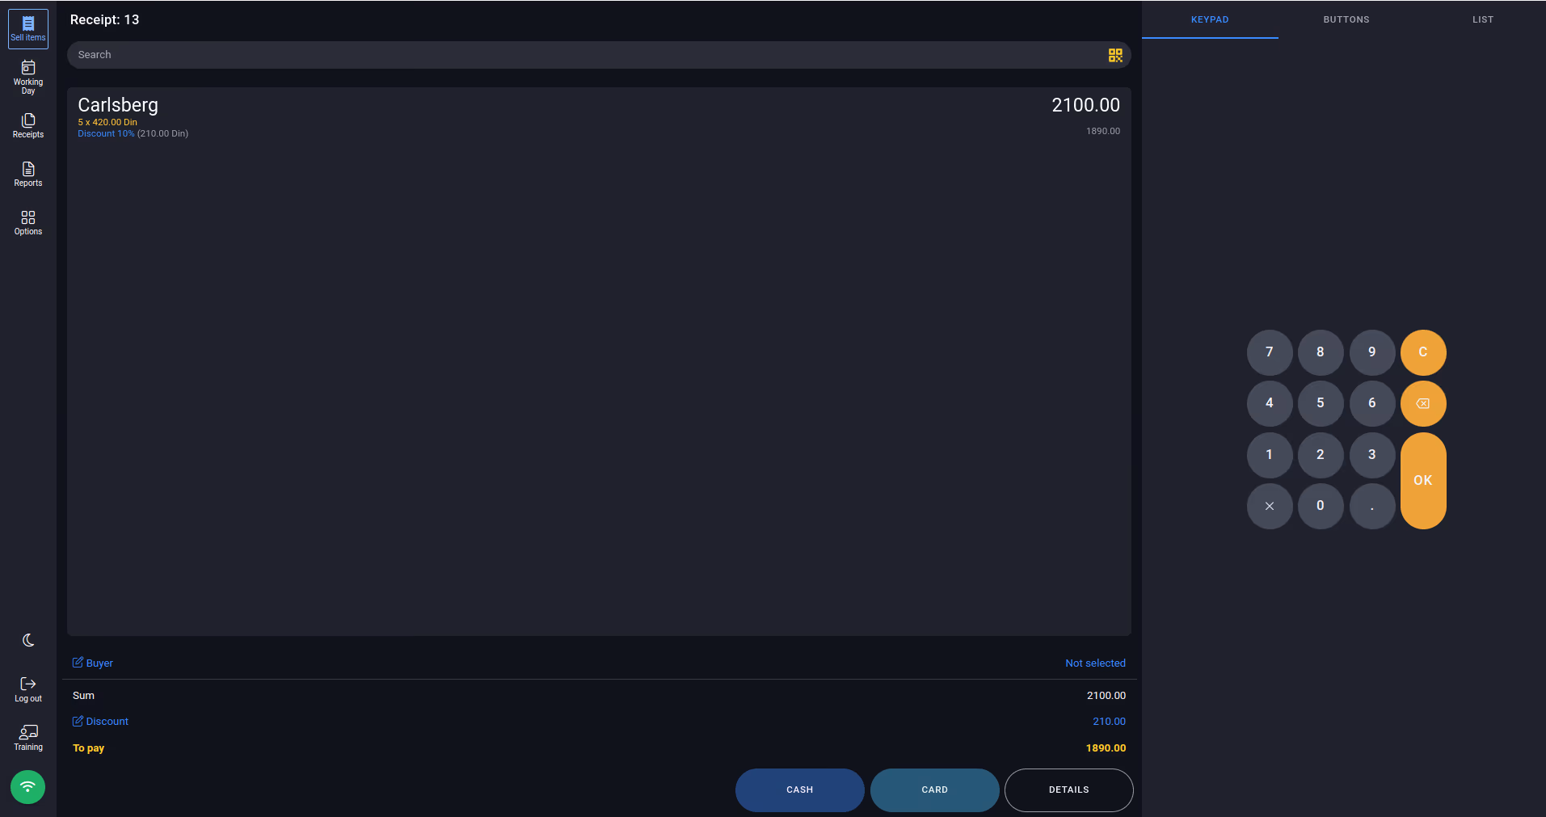Click the To pay amount 1890.00
1546x817 pixels.
click(x=1106, y=748)
